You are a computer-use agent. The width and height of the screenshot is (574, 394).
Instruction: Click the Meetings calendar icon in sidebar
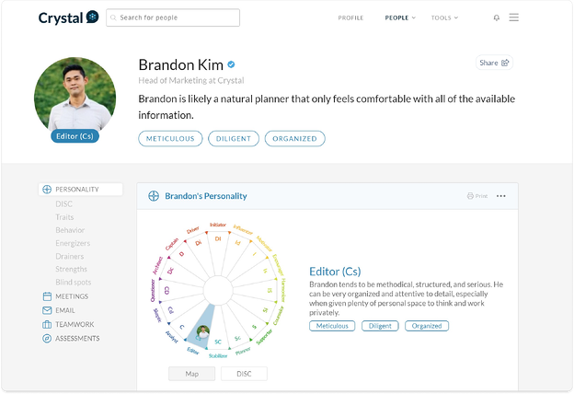click(x=47, y=296)
